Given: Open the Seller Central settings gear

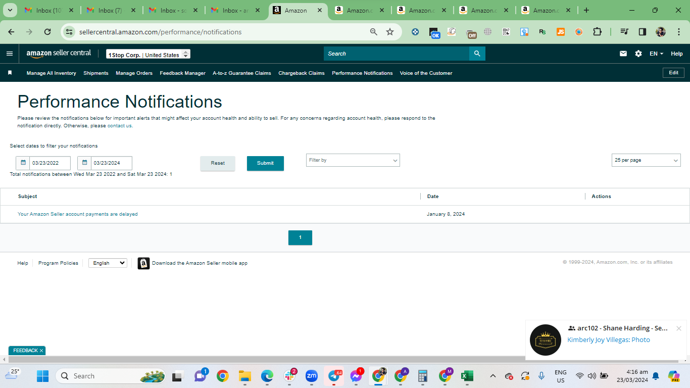Looking at the screenshot, I should click(638, 54).
